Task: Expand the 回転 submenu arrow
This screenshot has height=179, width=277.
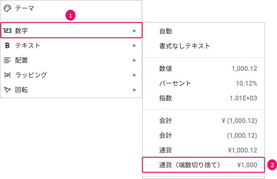Action: pyautogui.click(x=135, y=90)
